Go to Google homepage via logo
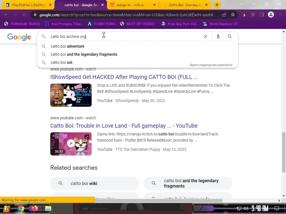This screenshot has width=286, height=214. point(19,37)
